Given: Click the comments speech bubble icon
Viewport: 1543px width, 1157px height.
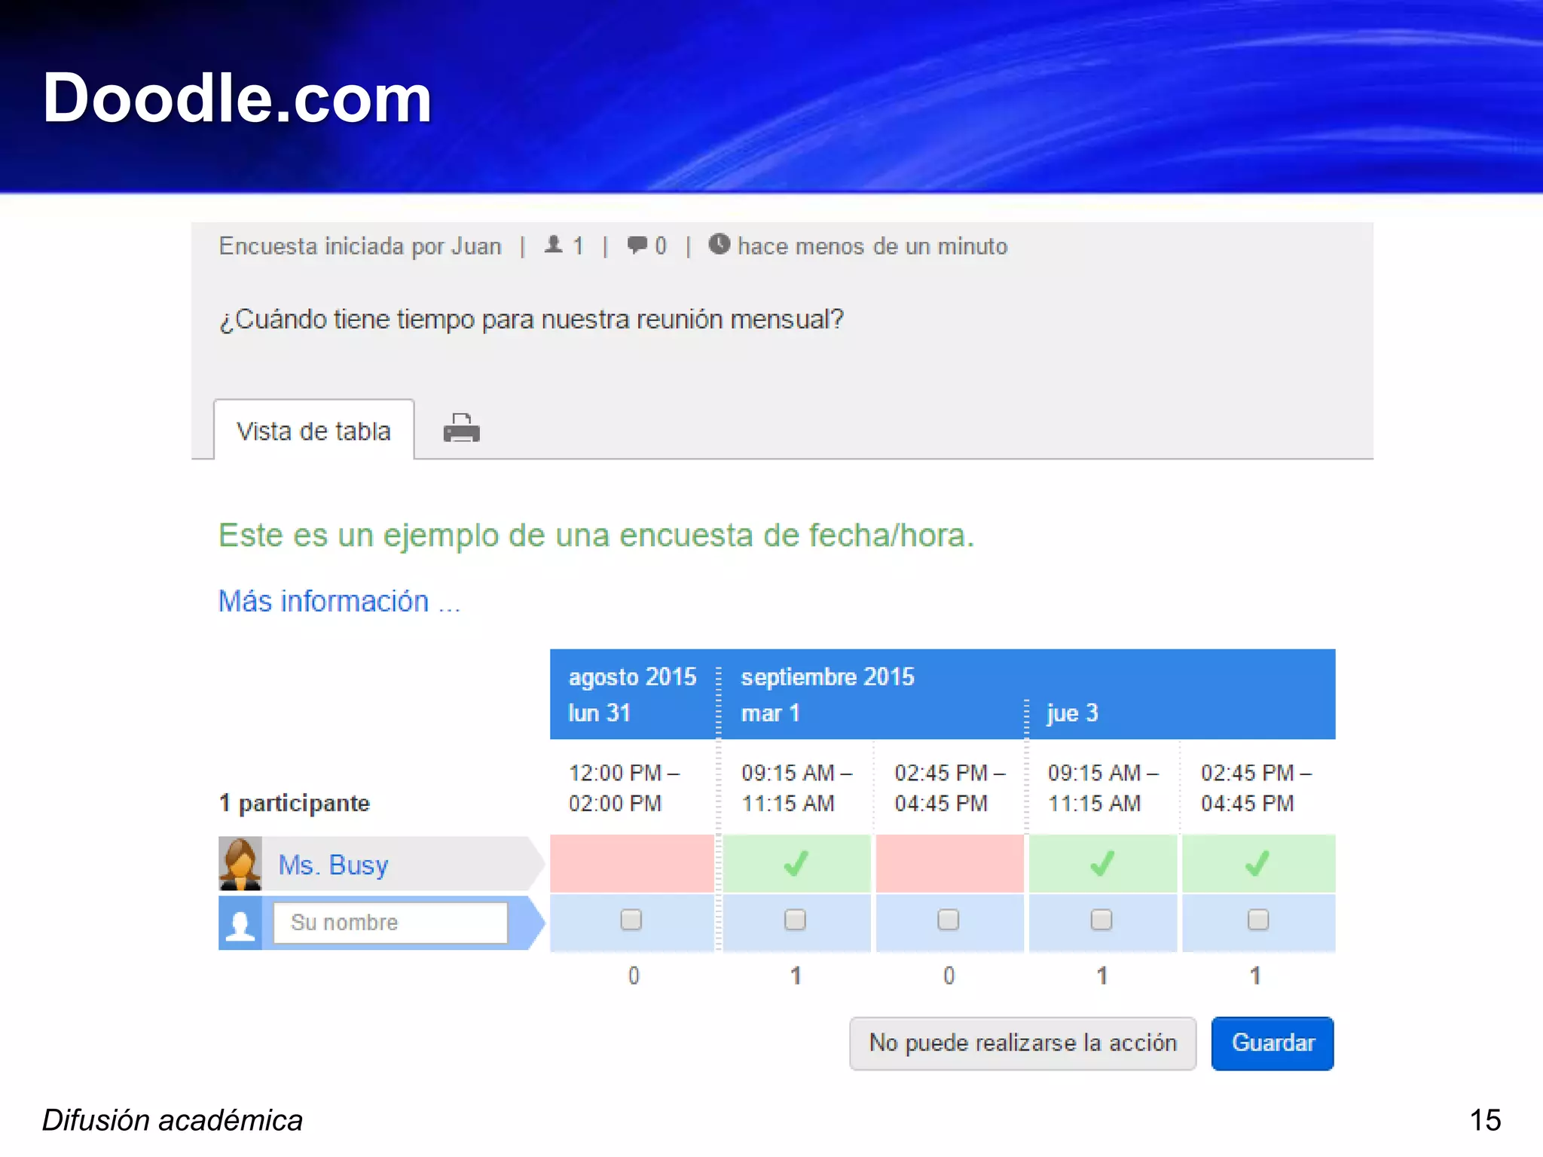Looking at the screenshot, I should pyautogui.click(x=637, y=244).
